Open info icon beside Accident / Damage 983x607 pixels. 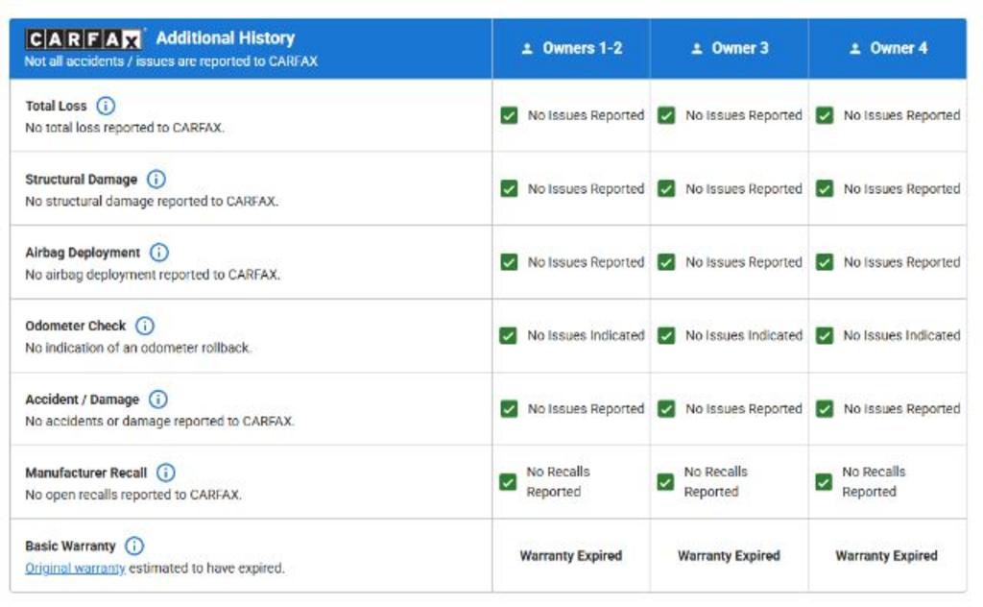click(x=158, y=399)
